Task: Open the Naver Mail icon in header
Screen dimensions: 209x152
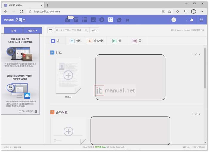Action: 67,20
